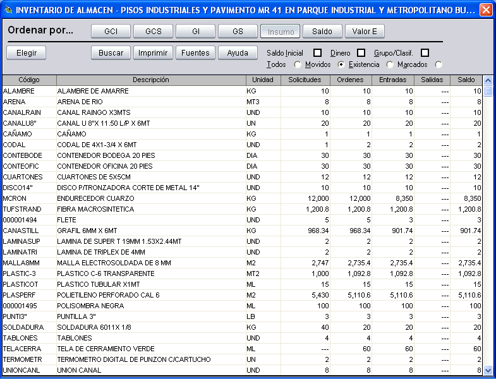
Task: Select POLISOMBRA NEGRA row
Action: point(242,306)
